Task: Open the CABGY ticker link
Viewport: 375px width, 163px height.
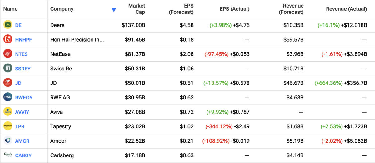Action: pyautogui.click(x=23, y=155)
